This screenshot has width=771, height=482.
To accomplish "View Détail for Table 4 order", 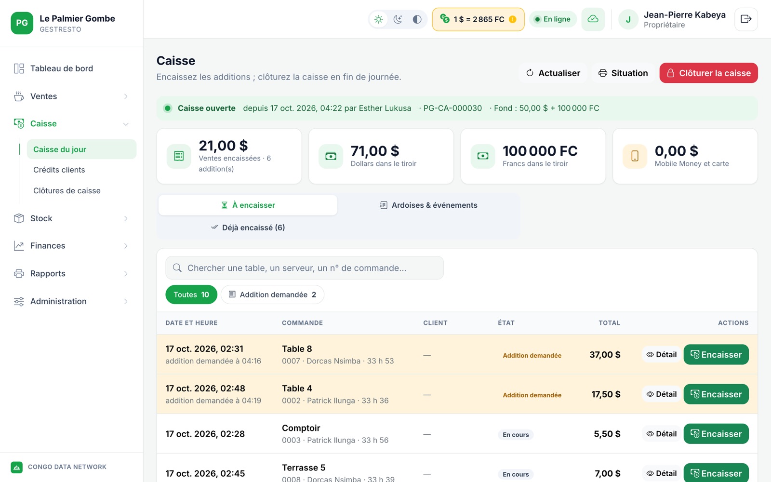I will pos(662,394).
